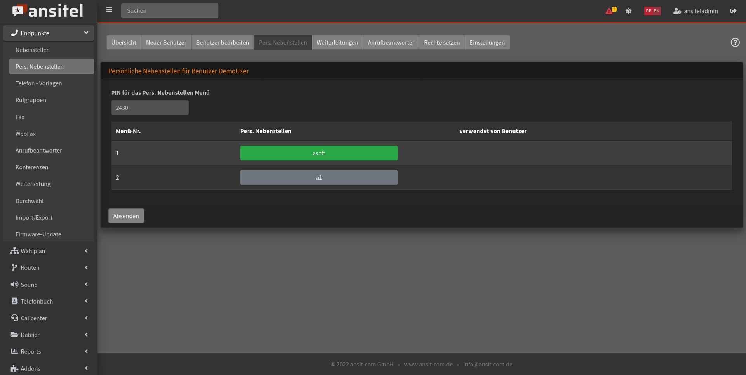This screenshot has width=746, height=375.
Task: Switch language to EN
Action: click(657, 11)
